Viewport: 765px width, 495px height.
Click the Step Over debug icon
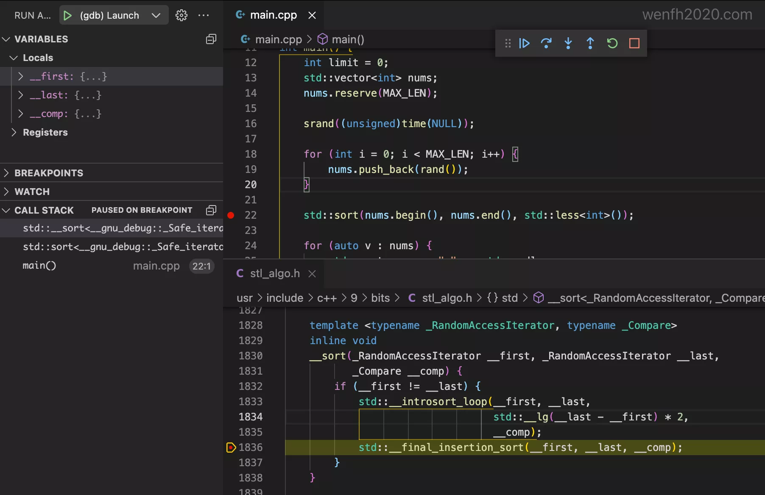(x=546, y=43)
